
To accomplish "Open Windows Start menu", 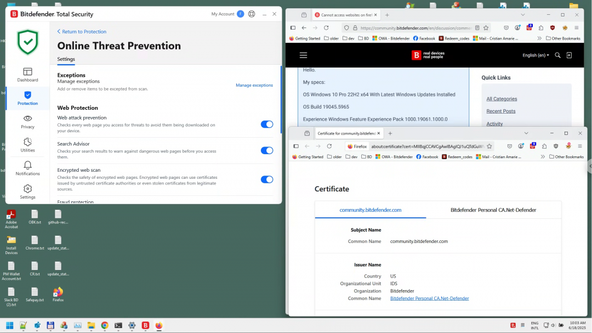I will (10, 325).
